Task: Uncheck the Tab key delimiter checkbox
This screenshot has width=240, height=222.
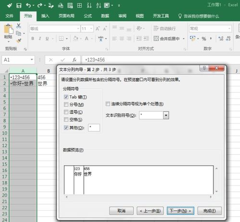Action: pyautogui.click(x=66, y=97)
